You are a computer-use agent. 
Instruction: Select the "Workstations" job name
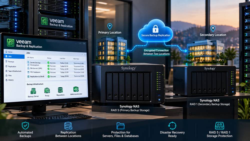tap(34, 65)
